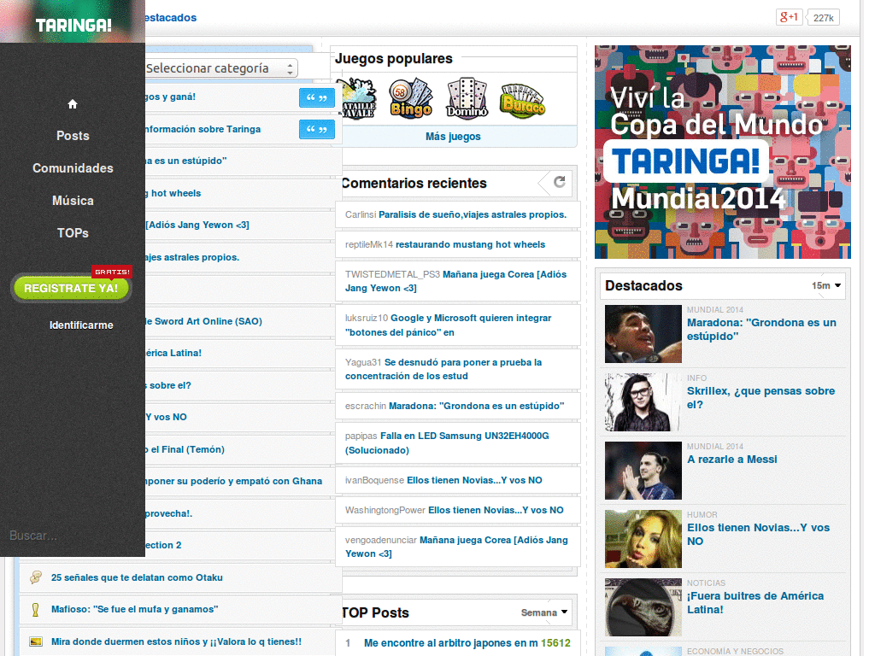Open Comunidades in the sidebar menu

click(73, 168)
